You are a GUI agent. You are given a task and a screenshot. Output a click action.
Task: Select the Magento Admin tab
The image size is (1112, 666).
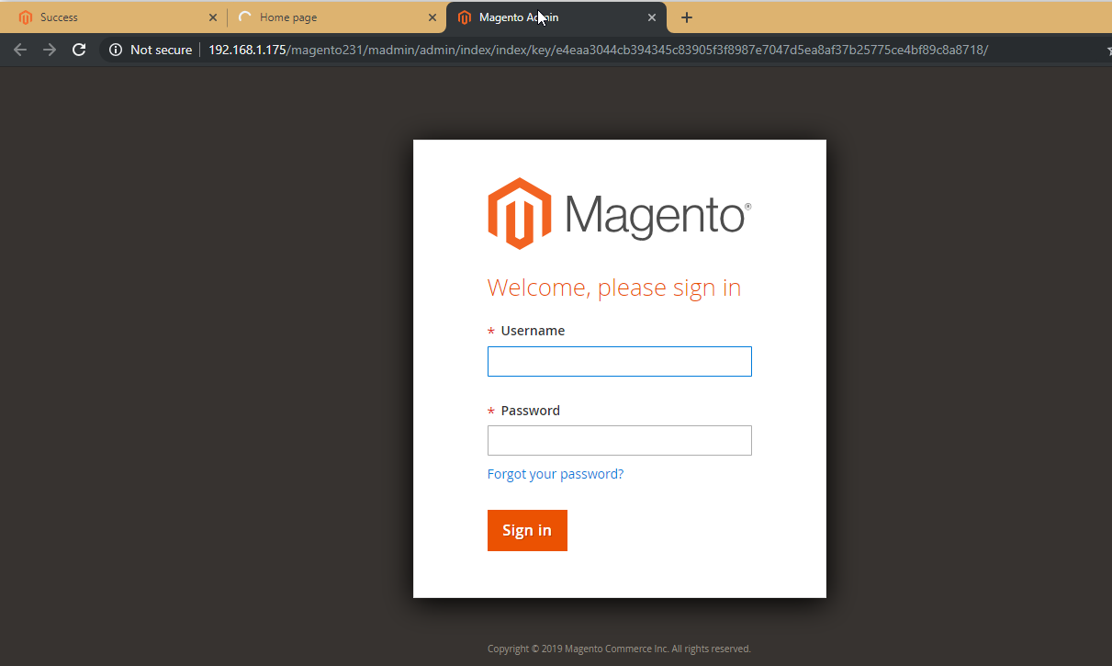point(551,17)
